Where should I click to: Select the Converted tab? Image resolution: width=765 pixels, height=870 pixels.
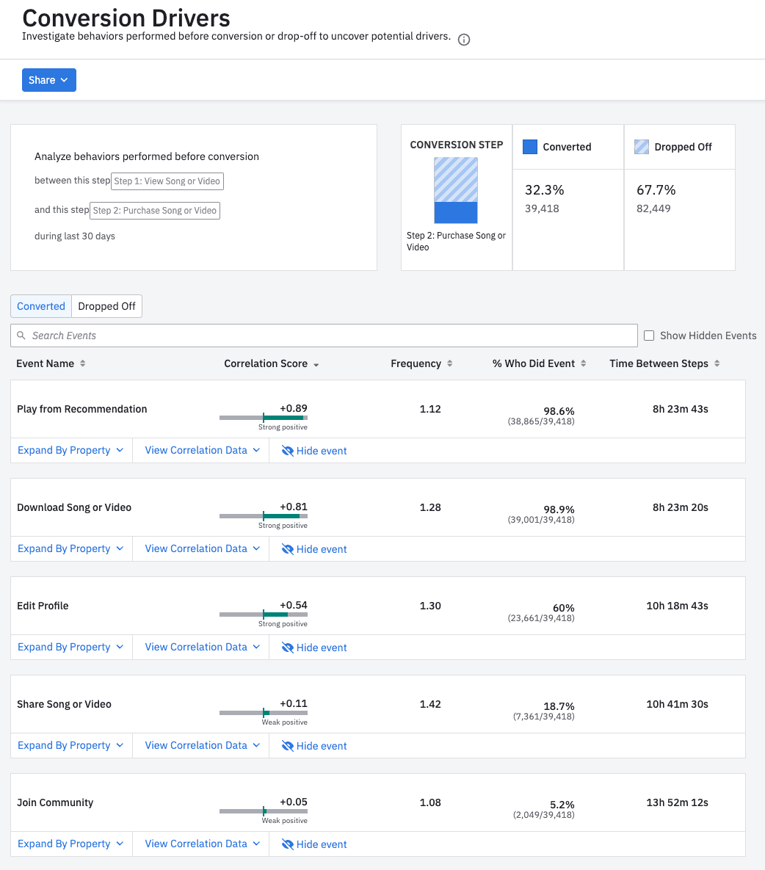coord(41,306)
